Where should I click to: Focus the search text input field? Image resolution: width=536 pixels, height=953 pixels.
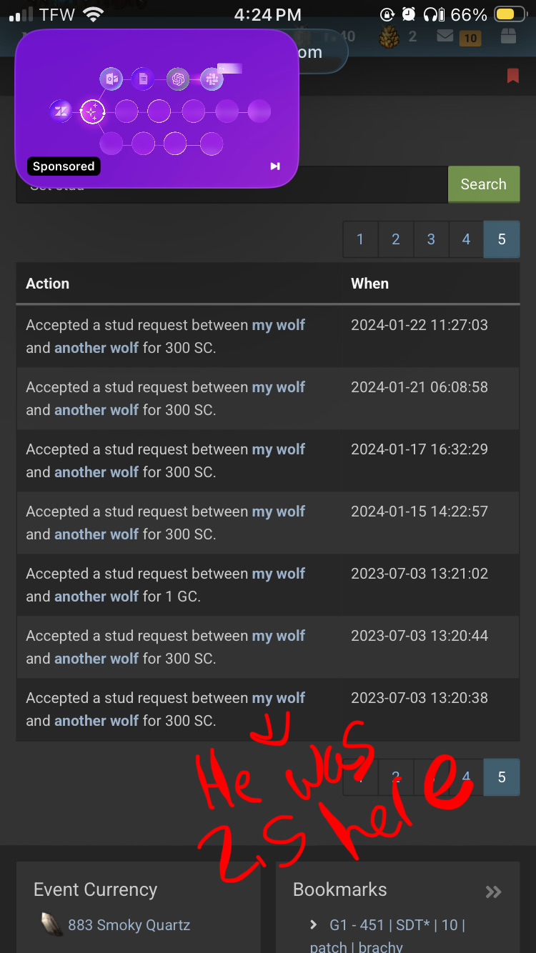coord(232,184)
